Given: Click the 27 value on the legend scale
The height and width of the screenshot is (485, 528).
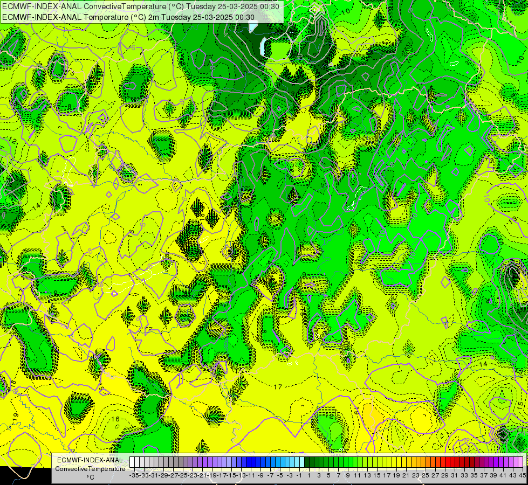Looking at the screenshot, I should 435,475.
